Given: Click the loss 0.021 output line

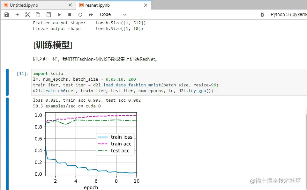Looking at the screenshot, I should [x=87, y=100].
